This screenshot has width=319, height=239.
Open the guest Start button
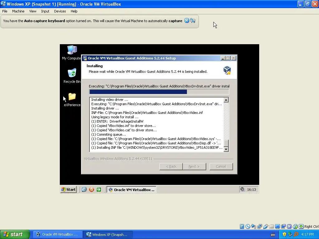68,190
